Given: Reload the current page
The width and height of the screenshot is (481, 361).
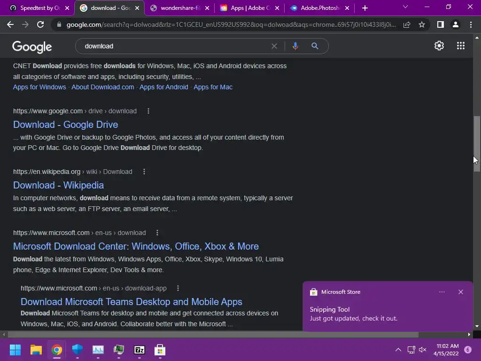Looking at the screenshot, I should 40,24.
